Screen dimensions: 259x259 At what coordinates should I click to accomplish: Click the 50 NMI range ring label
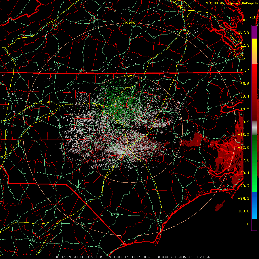click(x=129, y=76)
